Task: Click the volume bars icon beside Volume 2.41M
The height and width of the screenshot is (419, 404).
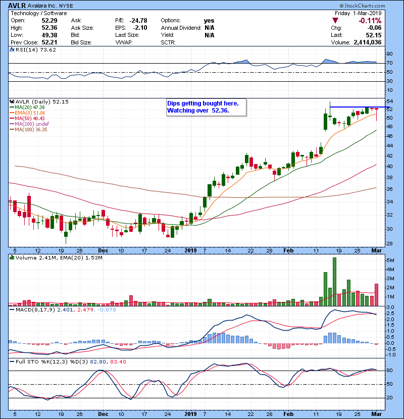Action: (12, 257)
